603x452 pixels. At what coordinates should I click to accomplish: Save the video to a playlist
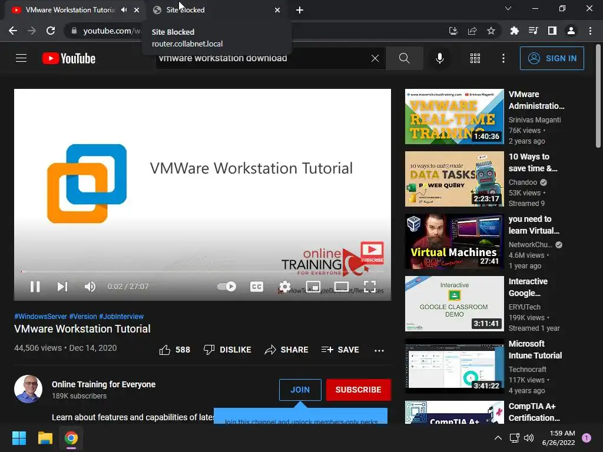(x=340, y=350)
